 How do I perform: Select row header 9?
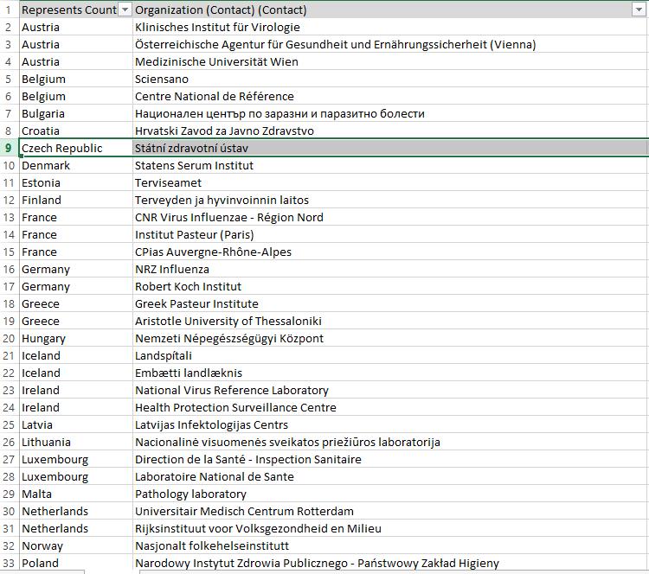tap(10, 148)
